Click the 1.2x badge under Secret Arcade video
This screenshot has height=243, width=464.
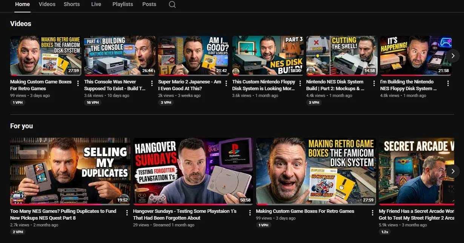[x=386, y=232]
